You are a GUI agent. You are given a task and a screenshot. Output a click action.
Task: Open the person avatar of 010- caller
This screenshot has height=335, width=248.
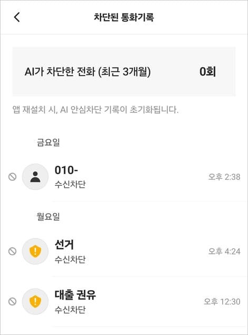coord(35,177)
